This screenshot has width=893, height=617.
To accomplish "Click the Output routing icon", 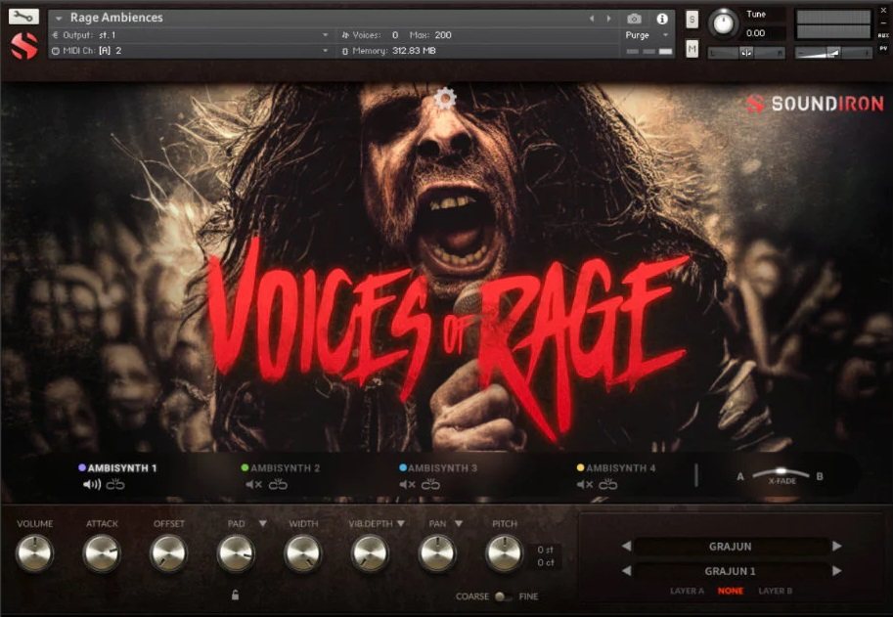I will pos(55,35).
